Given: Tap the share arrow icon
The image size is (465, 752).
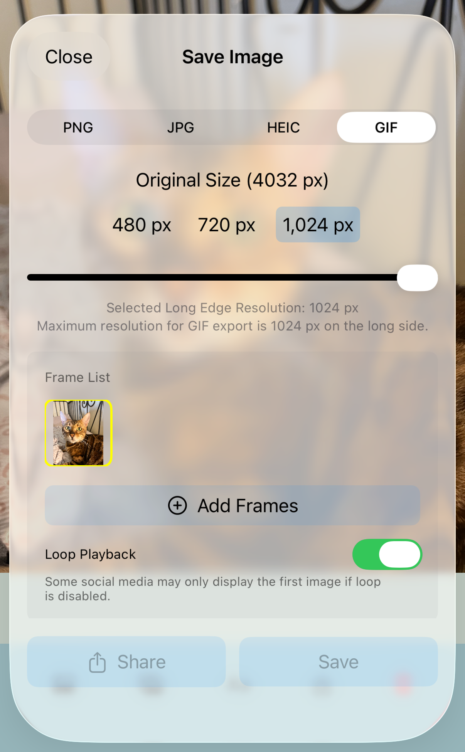Looking at the screenshot, I should [97, 662].
